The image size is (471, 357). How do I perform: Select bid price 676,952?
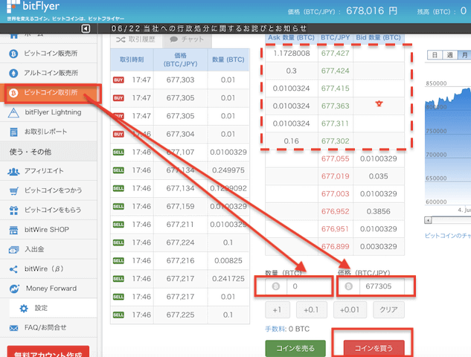pos(336,211)
